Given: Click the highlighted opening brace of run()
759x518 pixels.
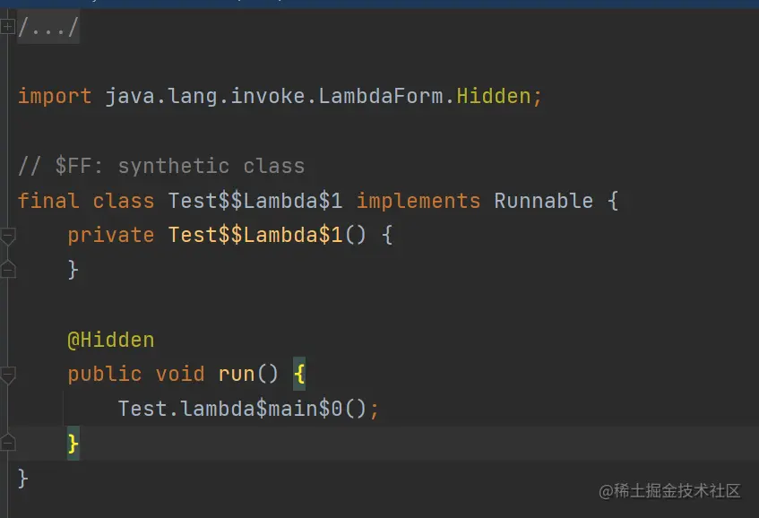Looking at the screenshot, I should point(299,374).
